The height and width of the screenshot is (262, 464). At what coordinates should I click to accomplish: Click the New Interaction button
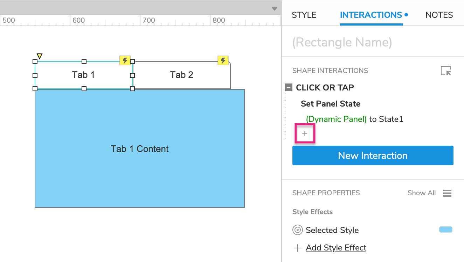click(373, 155)
